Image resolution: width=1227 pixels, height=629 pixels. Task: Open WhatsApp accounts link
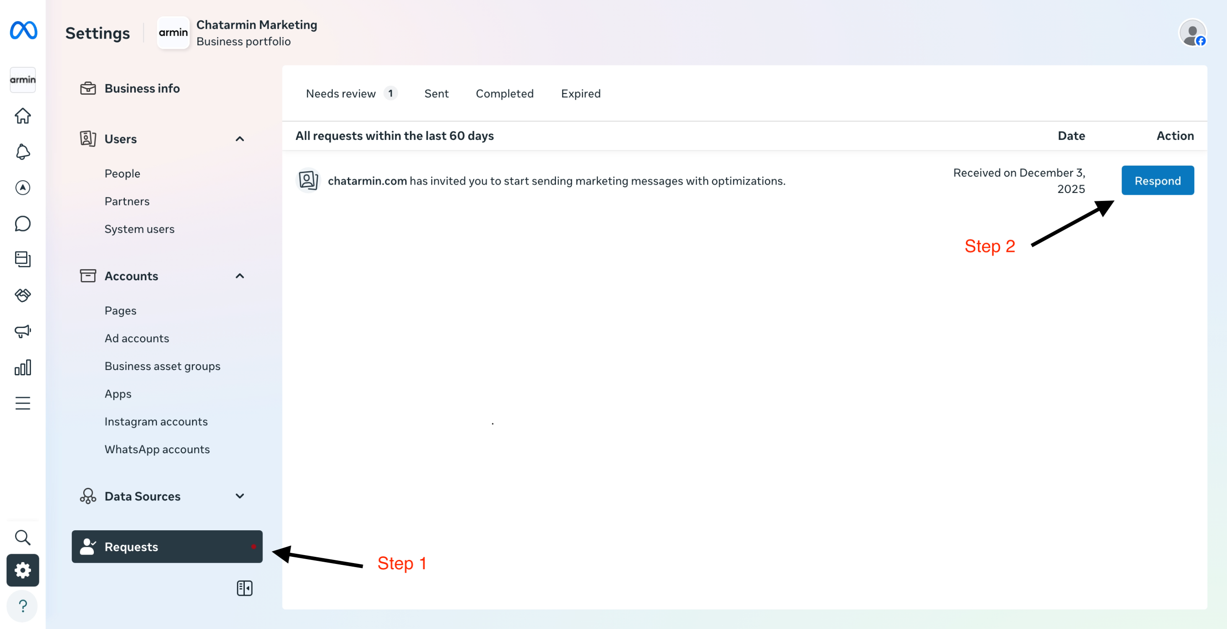[x=157, y=449]
